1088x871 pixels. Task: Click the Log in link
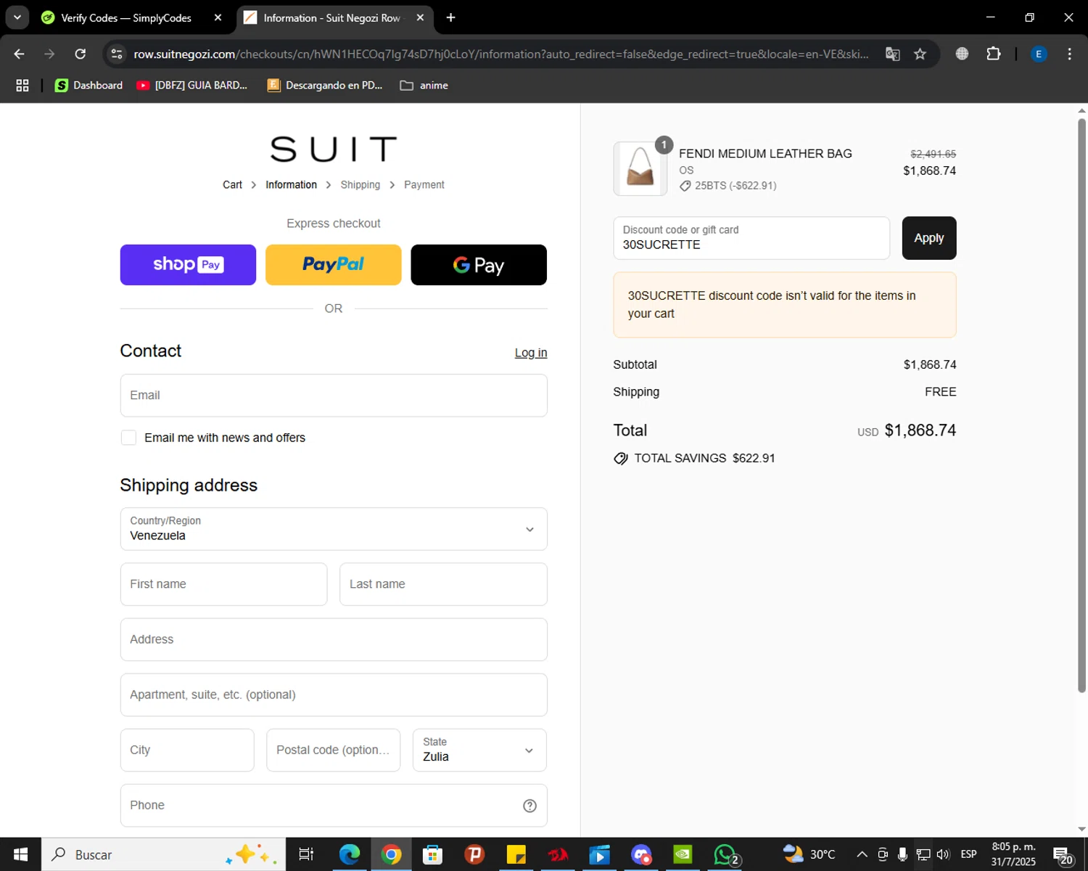click(x=531, y=353)
